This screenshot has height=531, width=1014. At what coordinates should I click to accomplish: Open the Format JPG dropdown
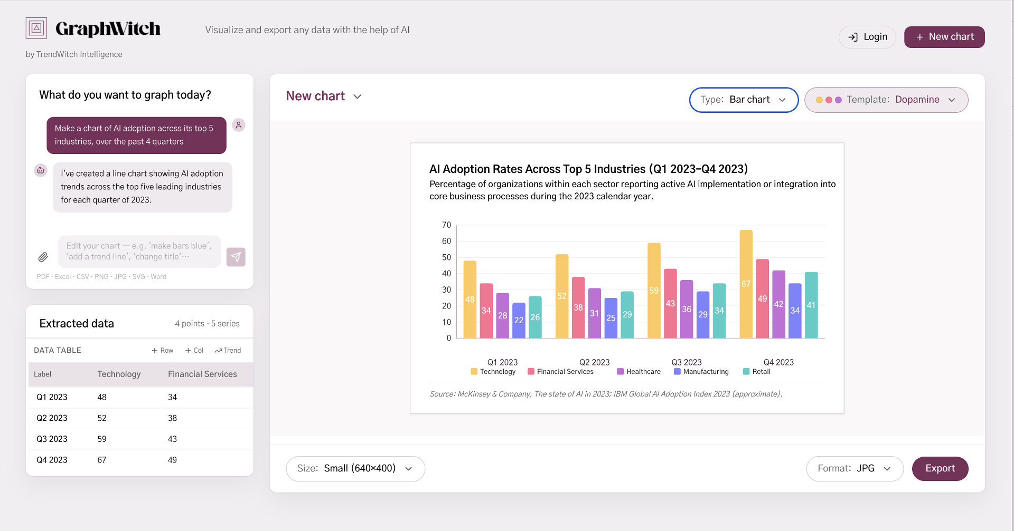click(x=855, y=468)
